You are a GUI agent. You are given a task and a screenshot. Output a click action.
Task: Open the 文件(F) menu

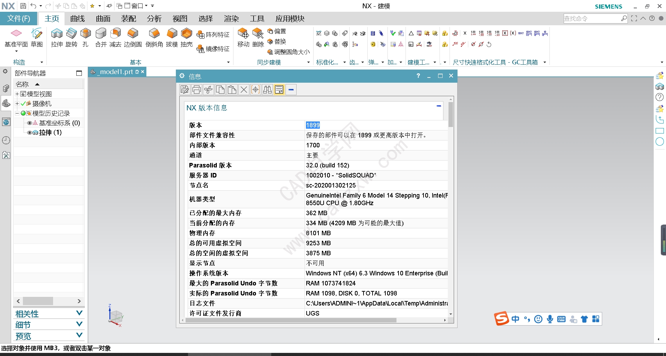tap(19, 19)
